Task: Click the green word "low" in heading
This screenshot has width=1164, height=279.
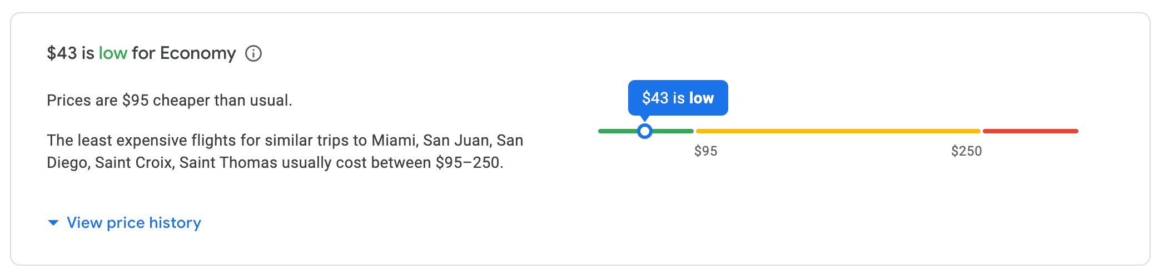Action: click(x=113, y=53)
